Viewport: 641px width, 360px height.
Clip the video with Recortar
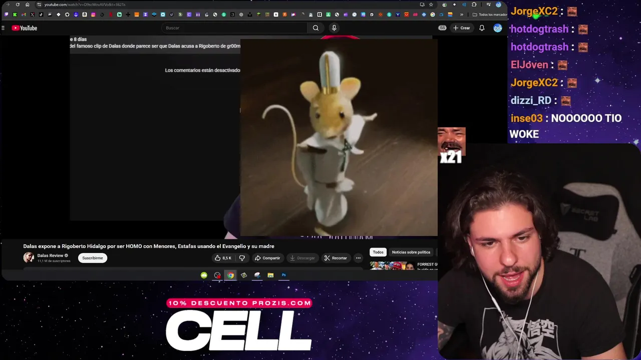tap(336, 258)
